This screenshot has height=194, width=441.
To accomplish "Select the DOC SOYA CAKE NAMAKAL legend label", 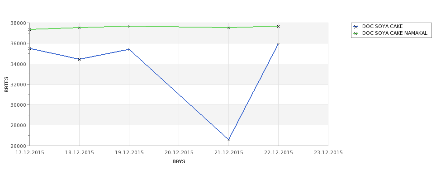I will (394, 33).
